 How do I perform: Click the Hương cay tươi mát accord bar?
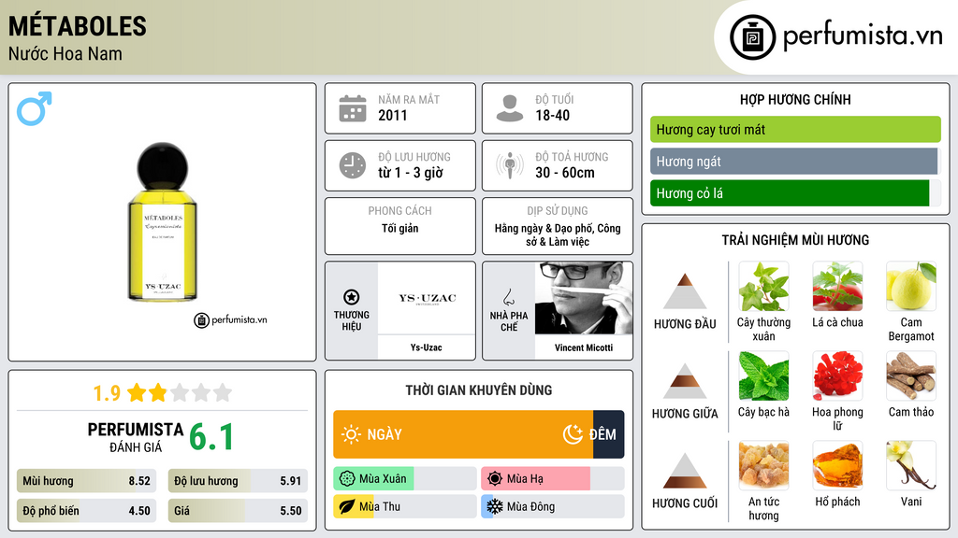795,129
